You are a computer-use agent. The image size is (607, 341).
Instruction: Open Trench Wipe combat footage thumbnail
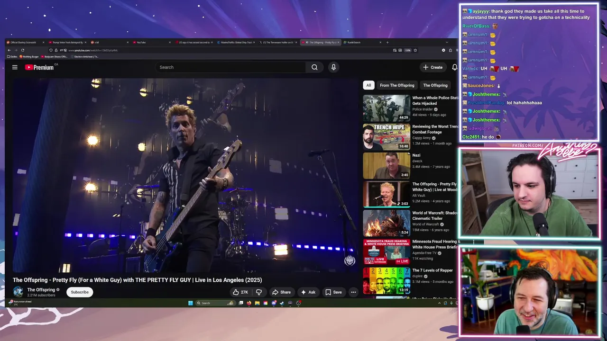(386, 137)
